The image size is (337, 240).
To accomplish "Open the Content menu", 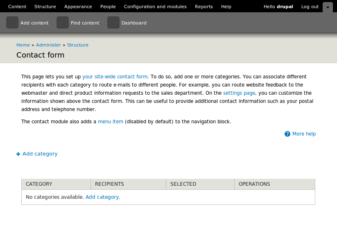I will coord(17,7).
